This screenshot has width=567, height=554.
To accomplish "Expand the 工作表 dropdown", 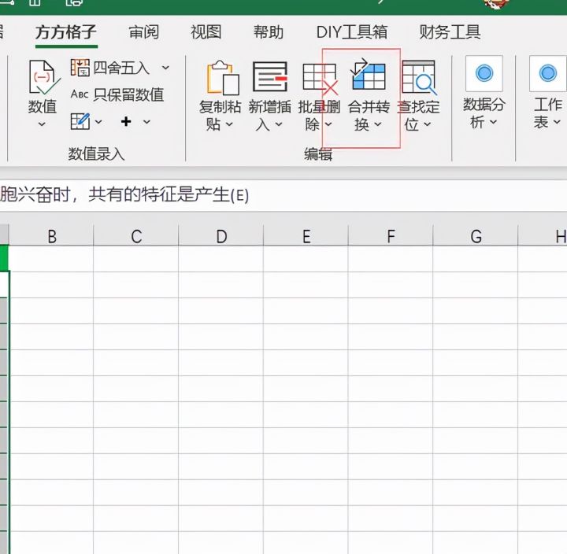I will point(557,123).
